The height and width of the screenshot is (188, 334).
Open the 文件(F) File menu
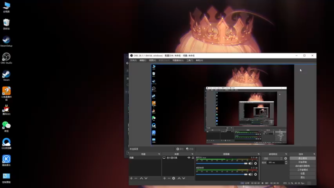pyautogui.click(x=133, y=60)
